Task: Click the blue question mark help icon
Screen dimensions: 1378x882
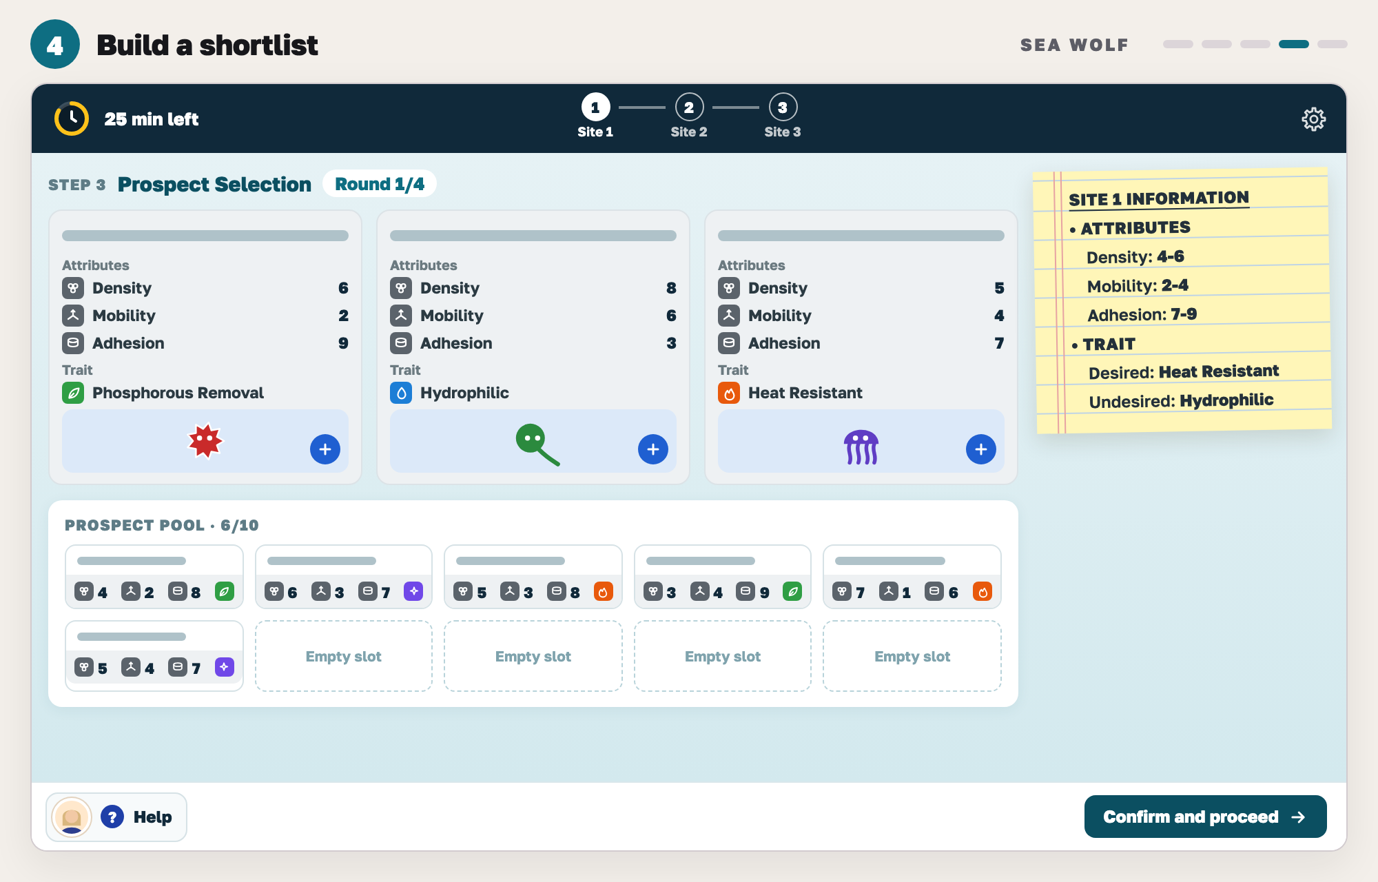Action: 112,817
